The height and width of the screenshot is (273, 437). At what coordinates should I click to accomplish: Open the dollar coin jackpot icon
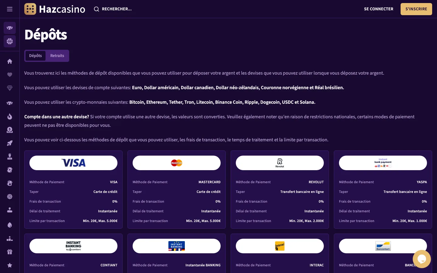coord(10,130)
